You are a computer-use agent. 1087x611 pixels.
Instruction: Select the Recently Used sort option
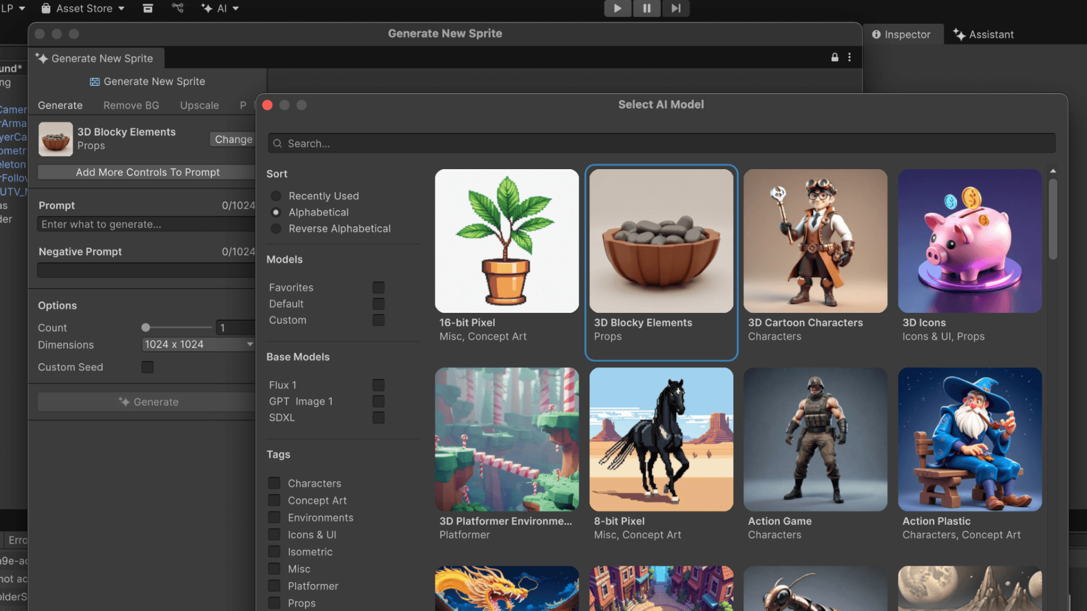276,196
